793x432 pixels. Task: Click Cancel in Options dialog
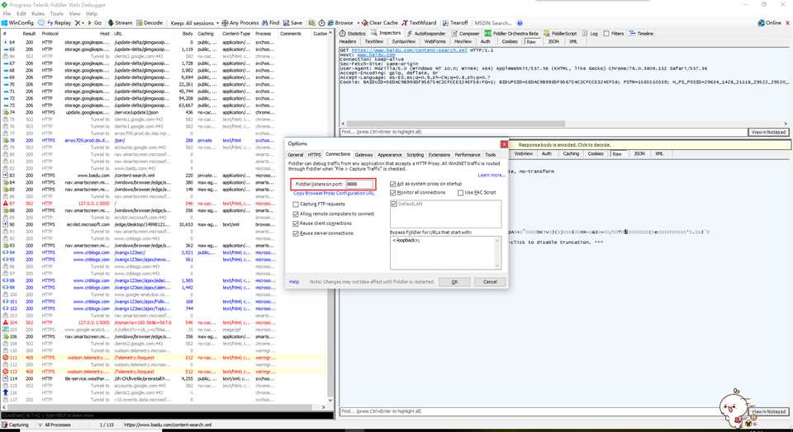(490, 282)
